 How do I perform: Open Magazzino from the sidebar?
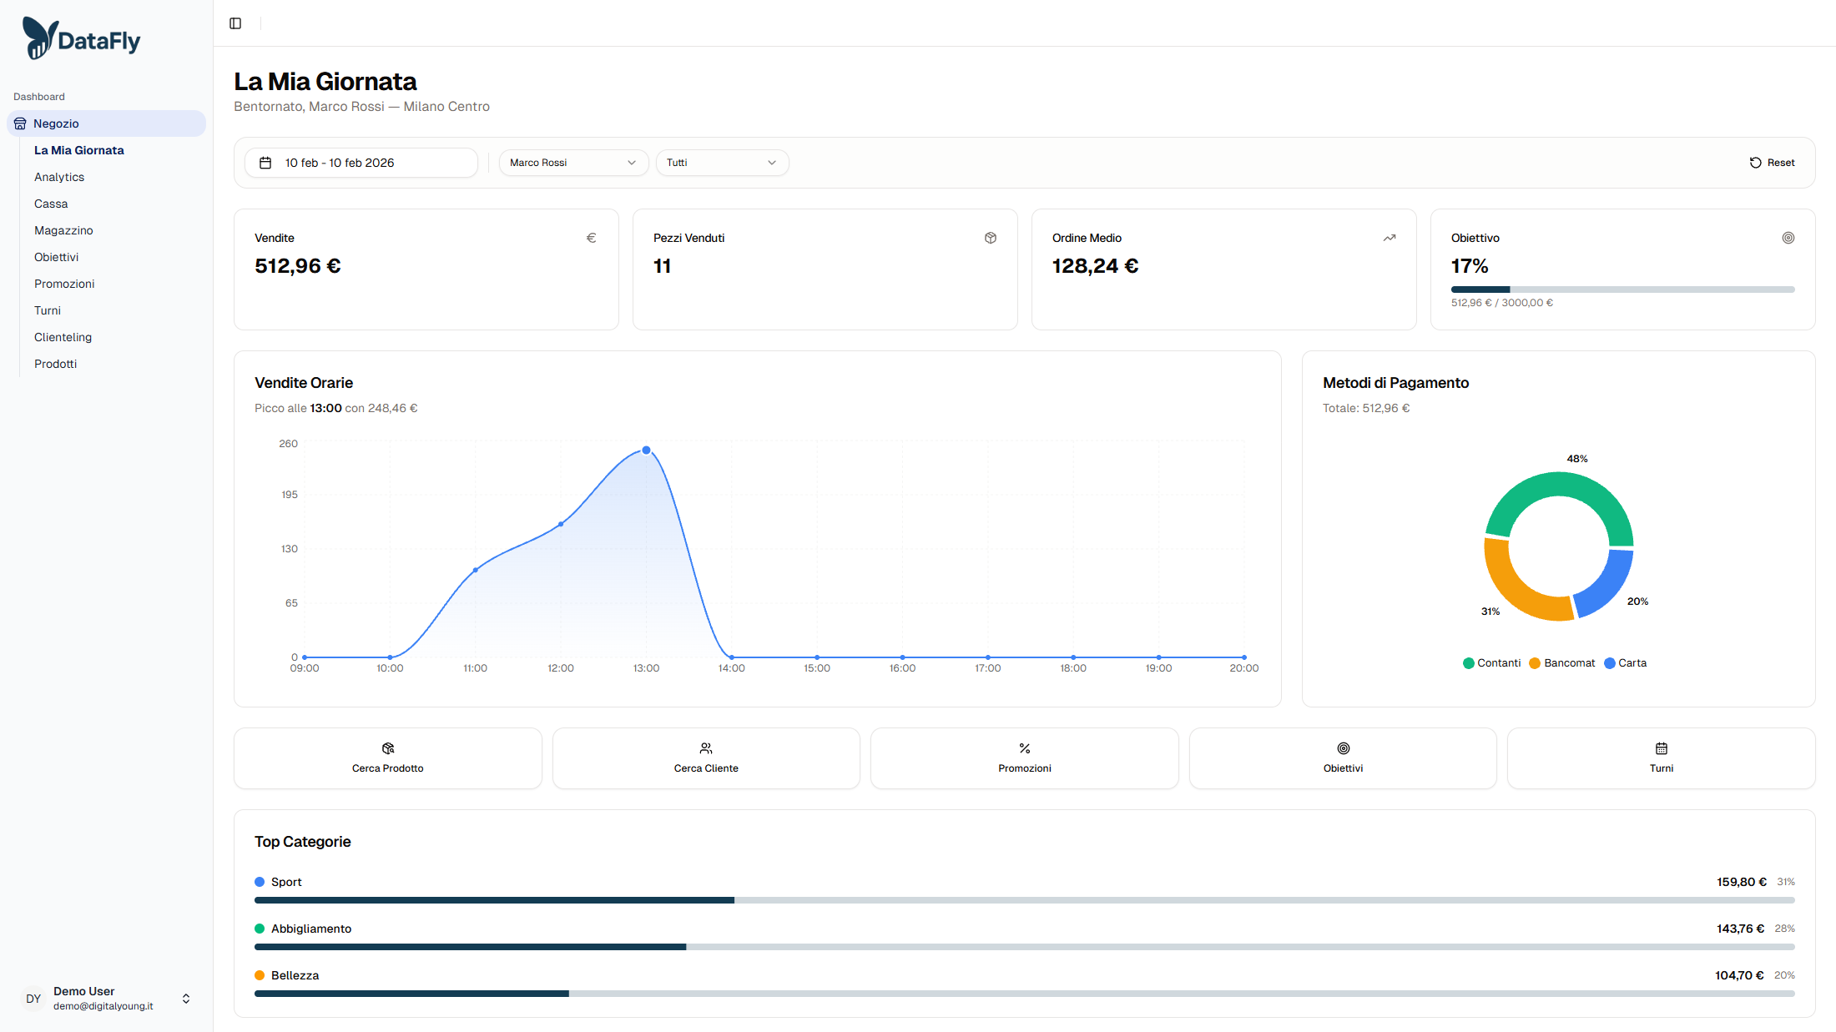coord(63,230)
